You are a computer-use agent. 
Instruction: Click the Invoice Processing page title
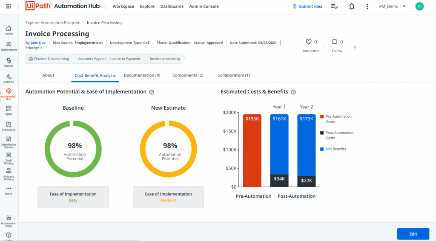tap(57, 34)
